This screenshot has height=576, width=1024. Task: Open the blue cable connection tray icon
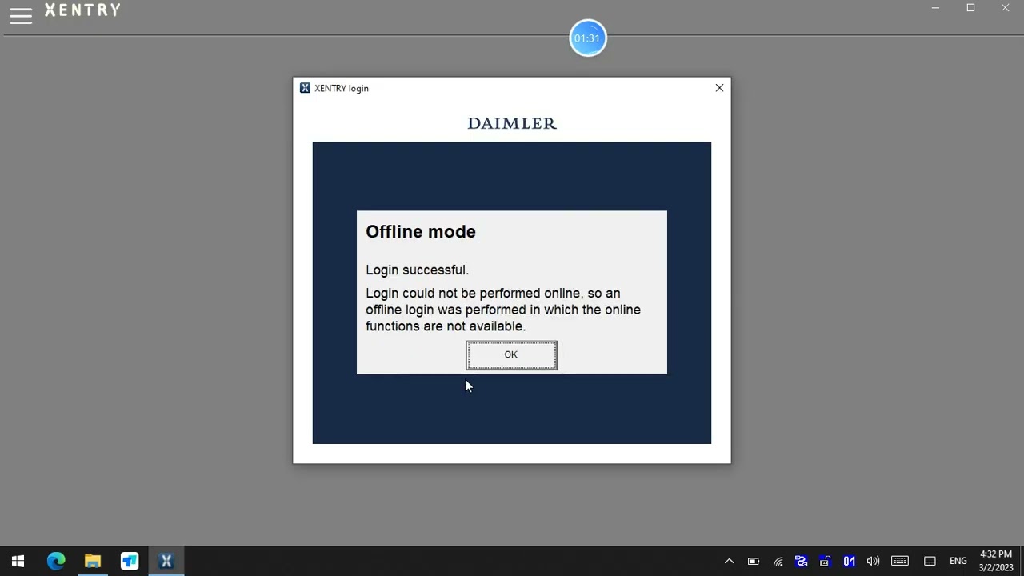pyautogui.click(x=802, y=562)
